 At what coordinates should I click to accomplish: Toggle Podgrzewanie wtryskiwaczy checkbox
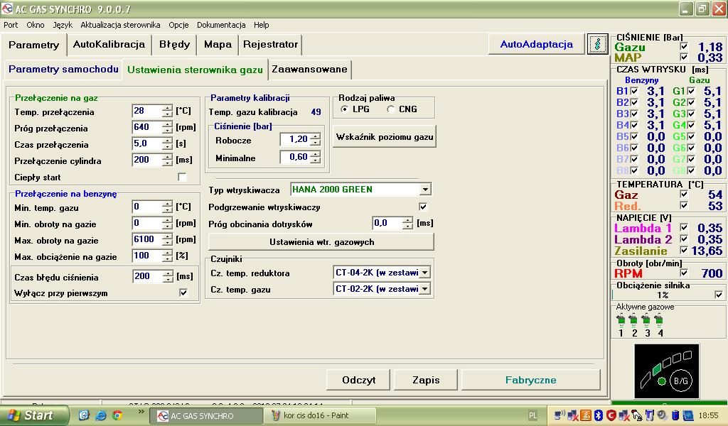click(424, 207)
